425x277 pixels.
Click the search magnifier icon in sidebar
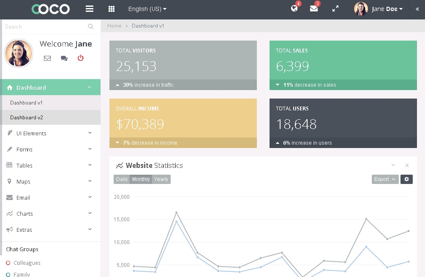click(91, 27)
